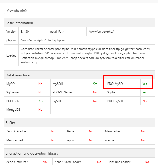Click the Database-driven section header
The height and width of the screenshot is (167, 158).
pos(19,75)
